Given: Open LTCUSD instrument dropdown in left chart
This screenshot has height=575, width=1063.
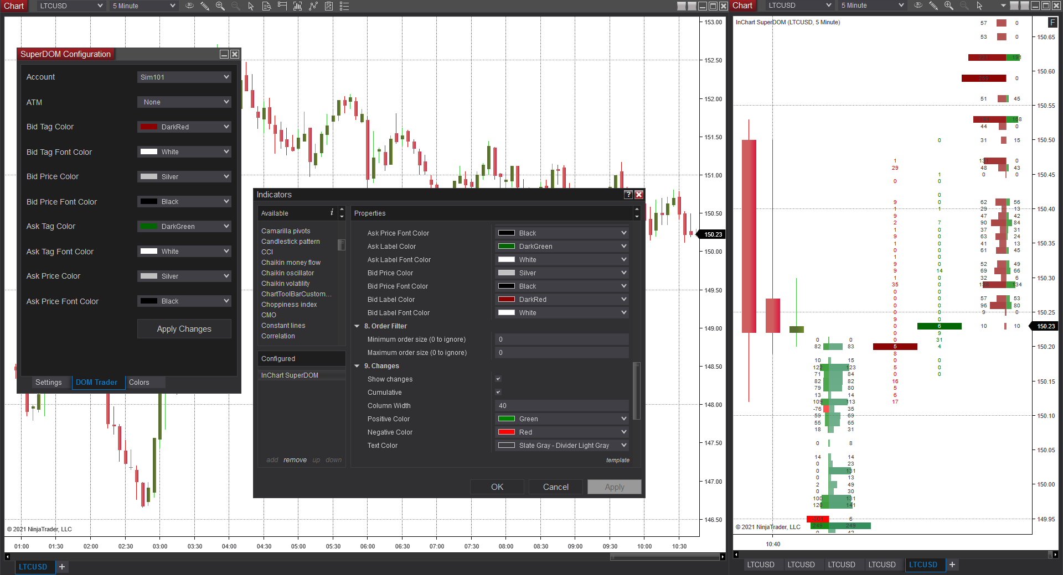Looking at the screenshot, I should pos(71,6).
